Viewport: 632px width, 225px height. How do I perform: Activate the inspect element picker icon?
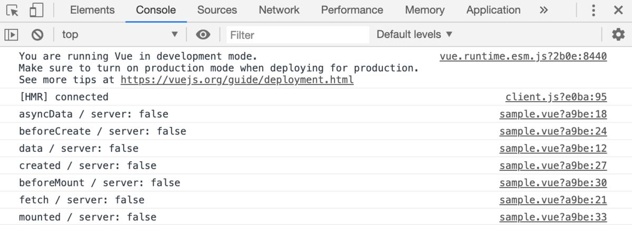click(x=13, y=11)
